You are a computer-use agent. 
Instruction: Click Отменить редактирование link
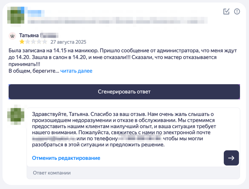click(x=66, y=158)
